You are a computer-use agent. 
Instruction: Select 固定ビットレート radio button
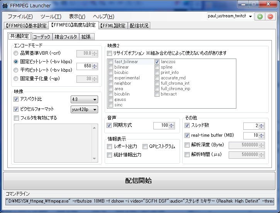16,62
